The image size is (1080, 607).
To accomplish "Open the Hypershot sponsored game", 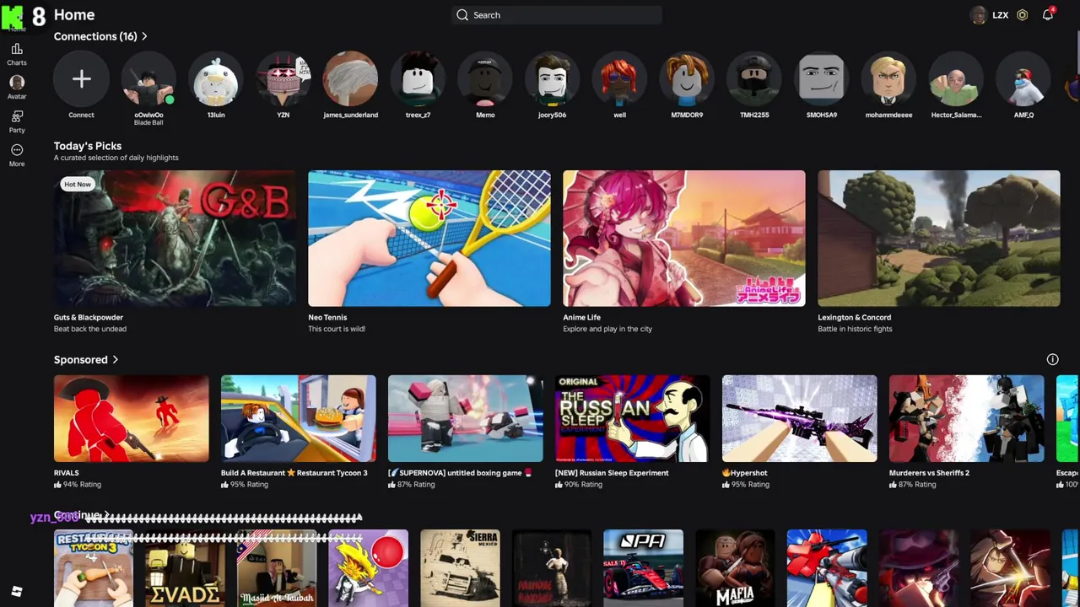I will point(800,419).
